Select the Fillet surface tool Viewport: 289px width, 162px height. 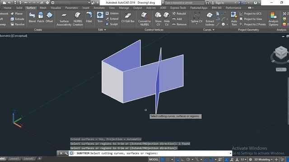(x=89, y=17)
